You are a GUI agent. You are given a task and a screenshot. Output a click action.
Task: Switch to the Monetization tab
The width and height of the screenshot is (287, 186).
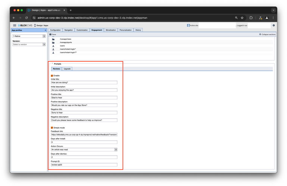(111, 30)
